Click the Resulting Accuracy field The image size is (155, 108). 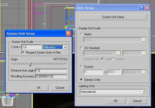point(51,76)
